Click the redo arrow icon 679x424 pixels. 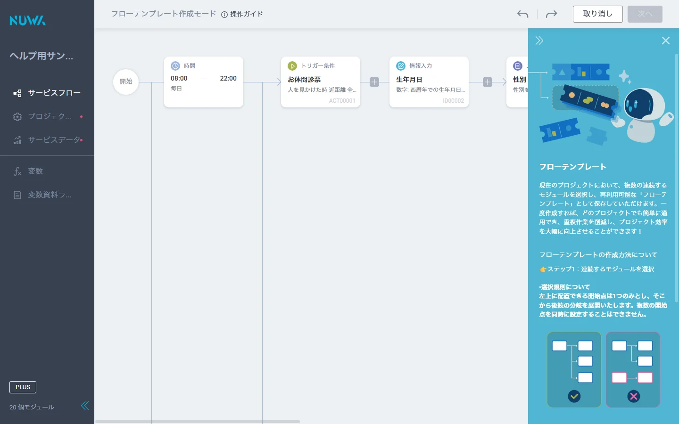coord(551,14)
